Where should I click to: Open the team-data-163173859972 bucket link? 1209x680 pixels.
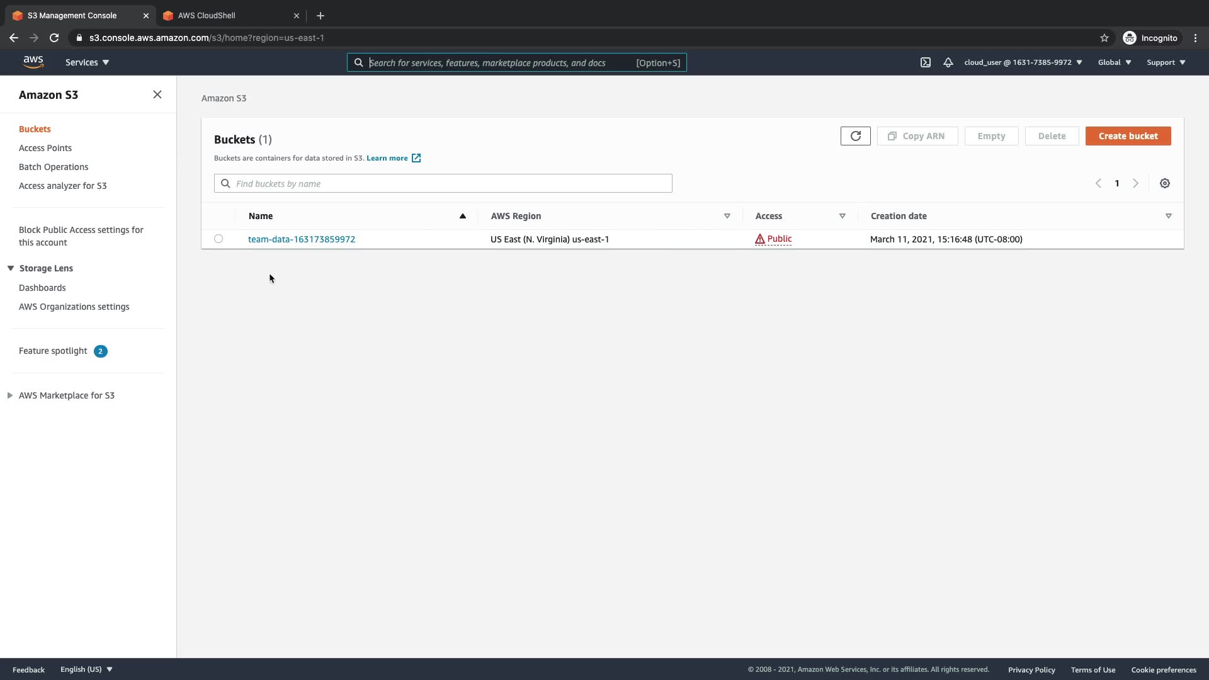[x=302, y=239]
